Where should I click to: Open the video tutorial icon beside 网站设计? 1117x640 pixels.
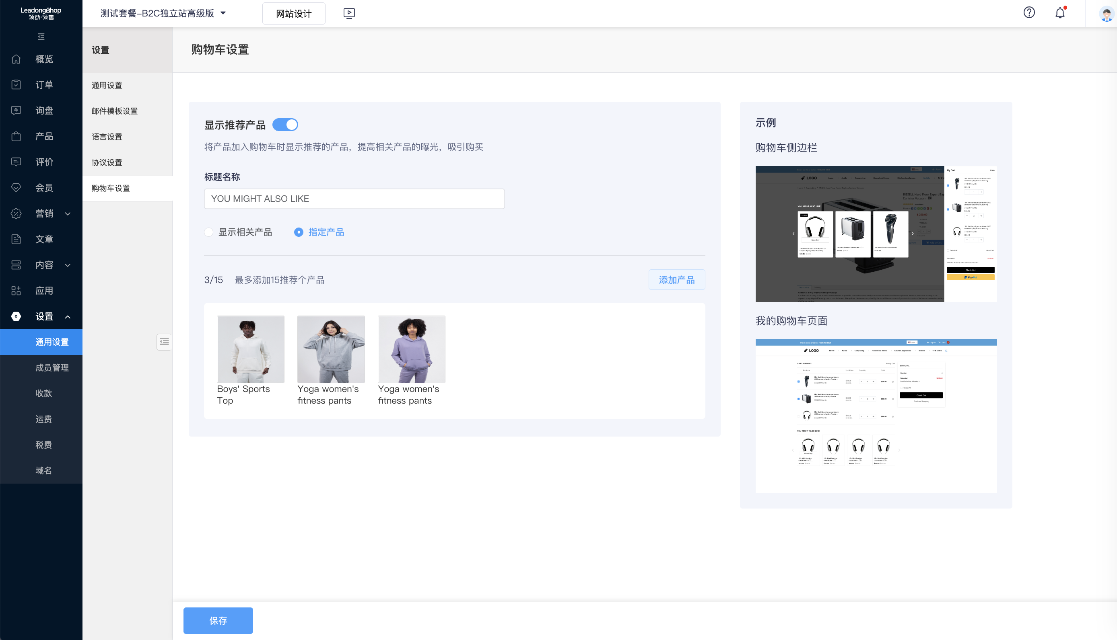tap(349, 13)
